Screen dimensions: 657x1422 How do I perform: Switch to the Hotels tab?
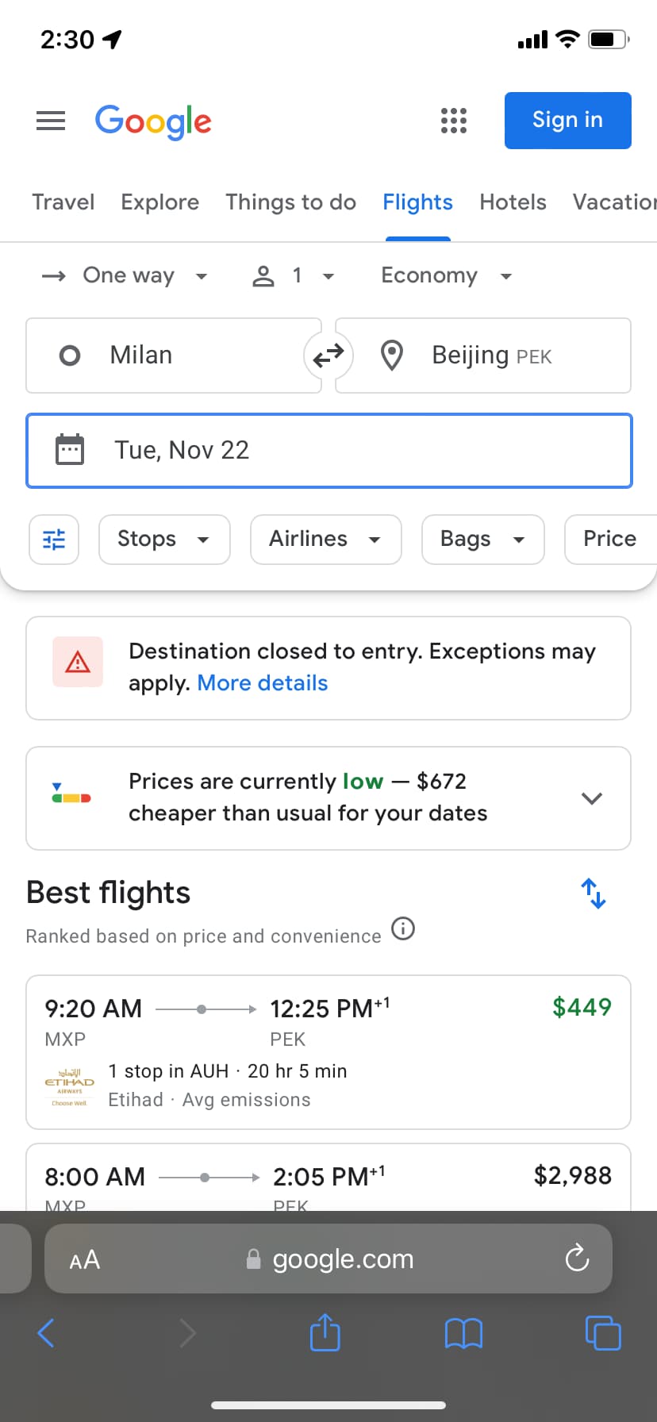pos(513,202)
